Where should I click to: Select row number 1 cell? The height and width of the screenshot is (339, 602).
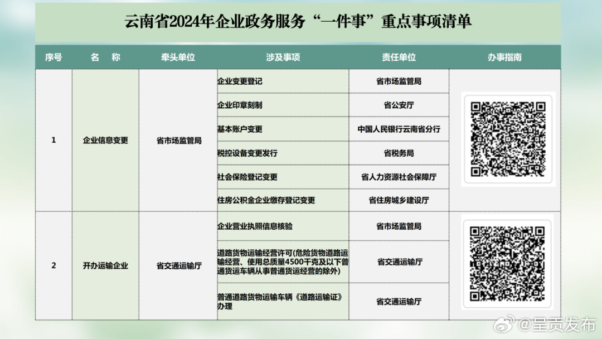coord(54,140)
